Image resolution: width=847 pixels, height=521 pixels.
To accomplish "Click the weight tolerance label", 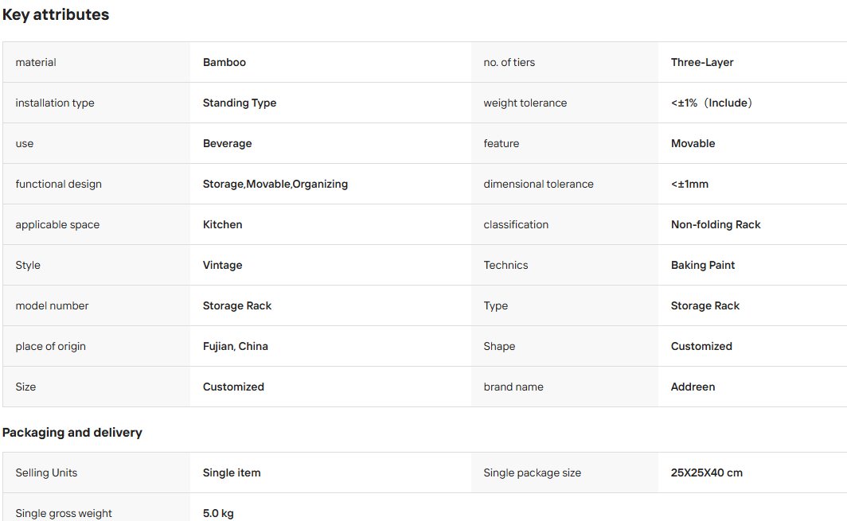I will tap(525, 103).
